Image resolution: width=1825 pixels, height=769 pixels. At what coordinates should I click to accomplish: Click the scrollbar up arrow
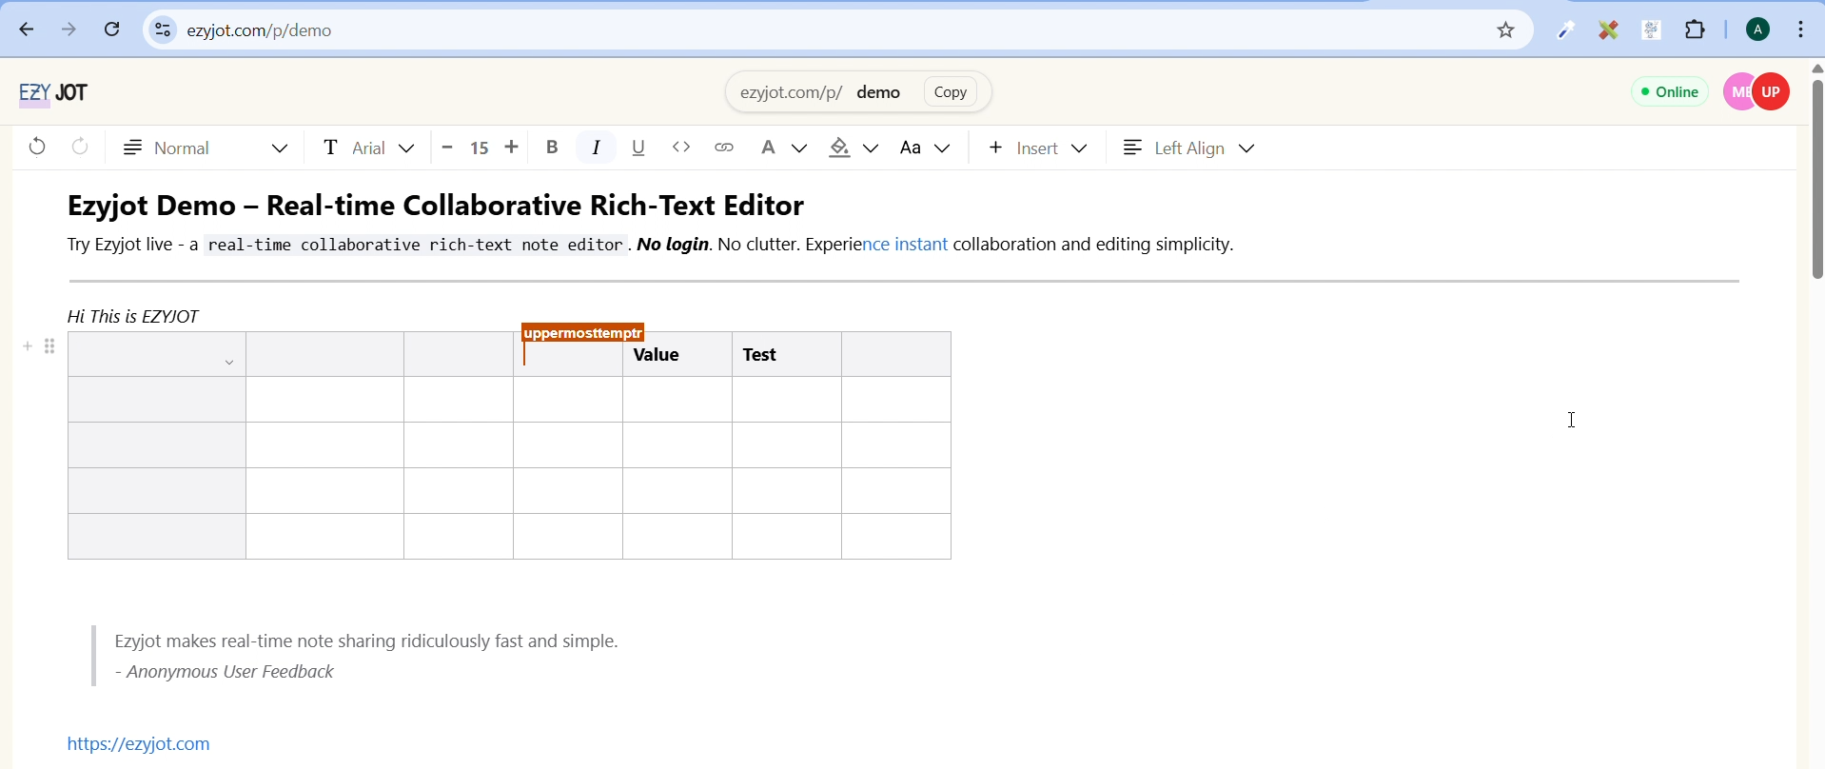click(x=1816, y=69)
